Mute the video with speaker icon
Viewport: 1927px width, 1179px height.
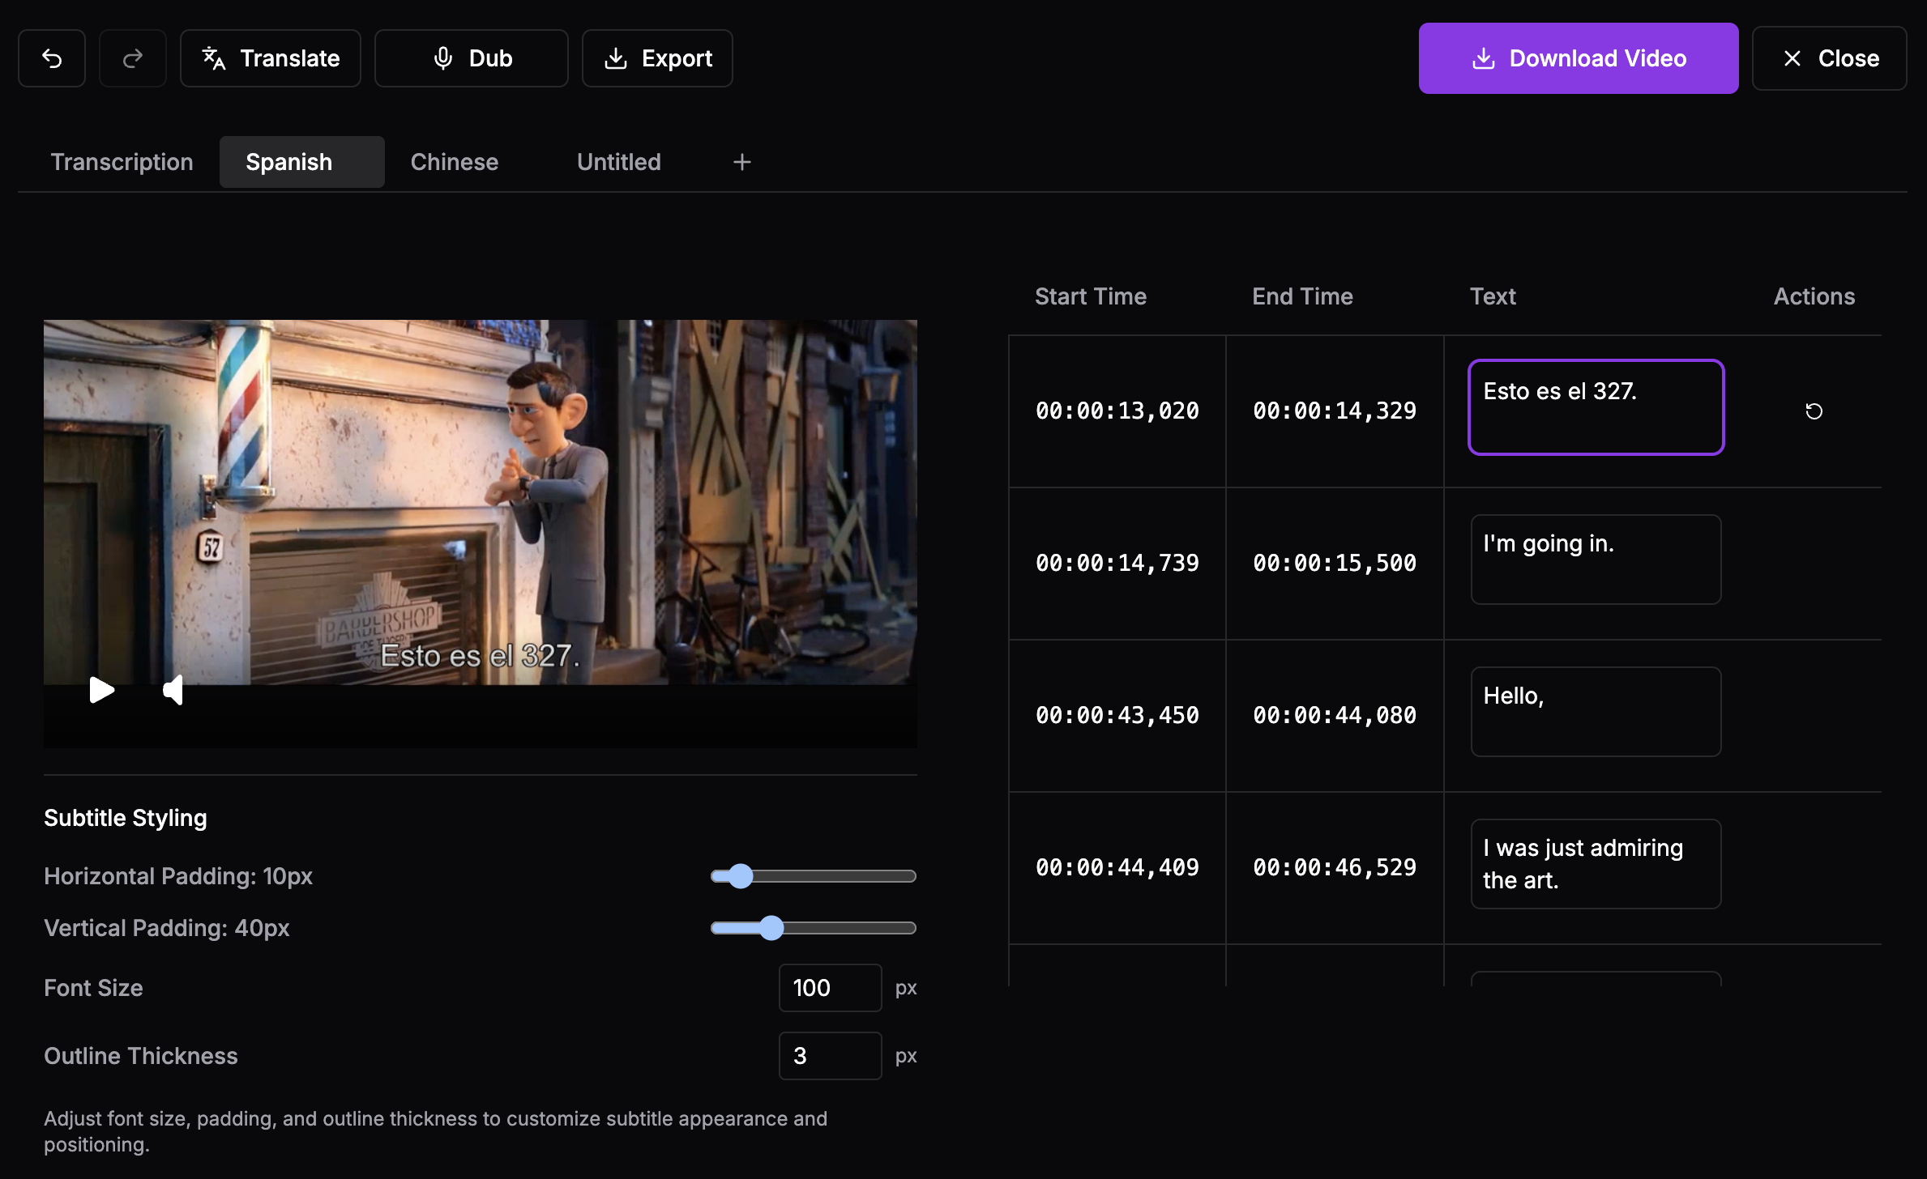point(173,690)
